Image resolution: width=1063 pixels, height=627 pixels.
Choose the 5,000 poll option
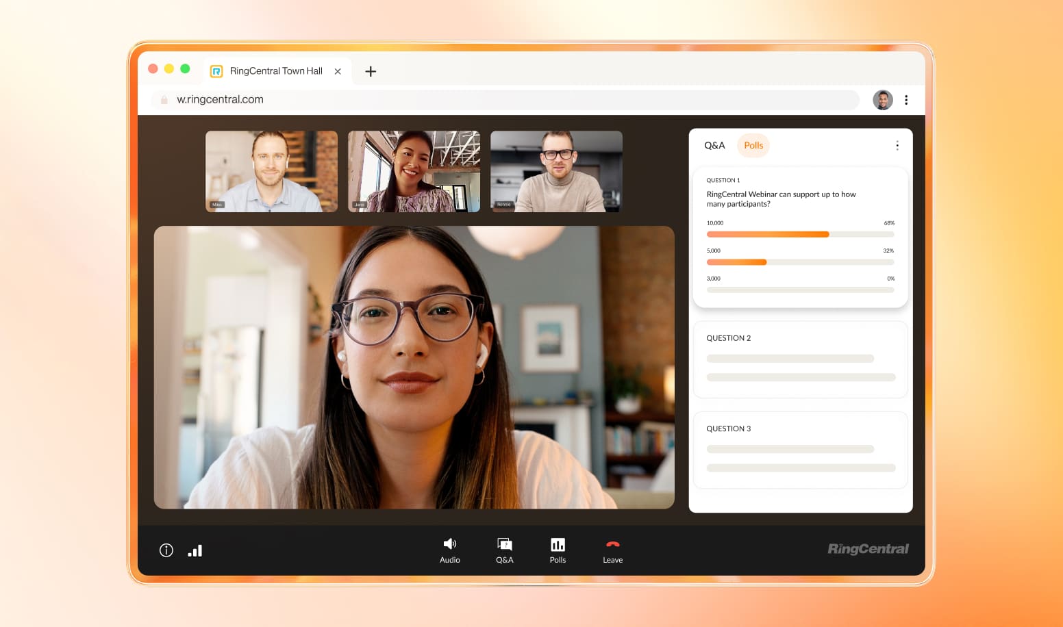(x=800, y=262)
